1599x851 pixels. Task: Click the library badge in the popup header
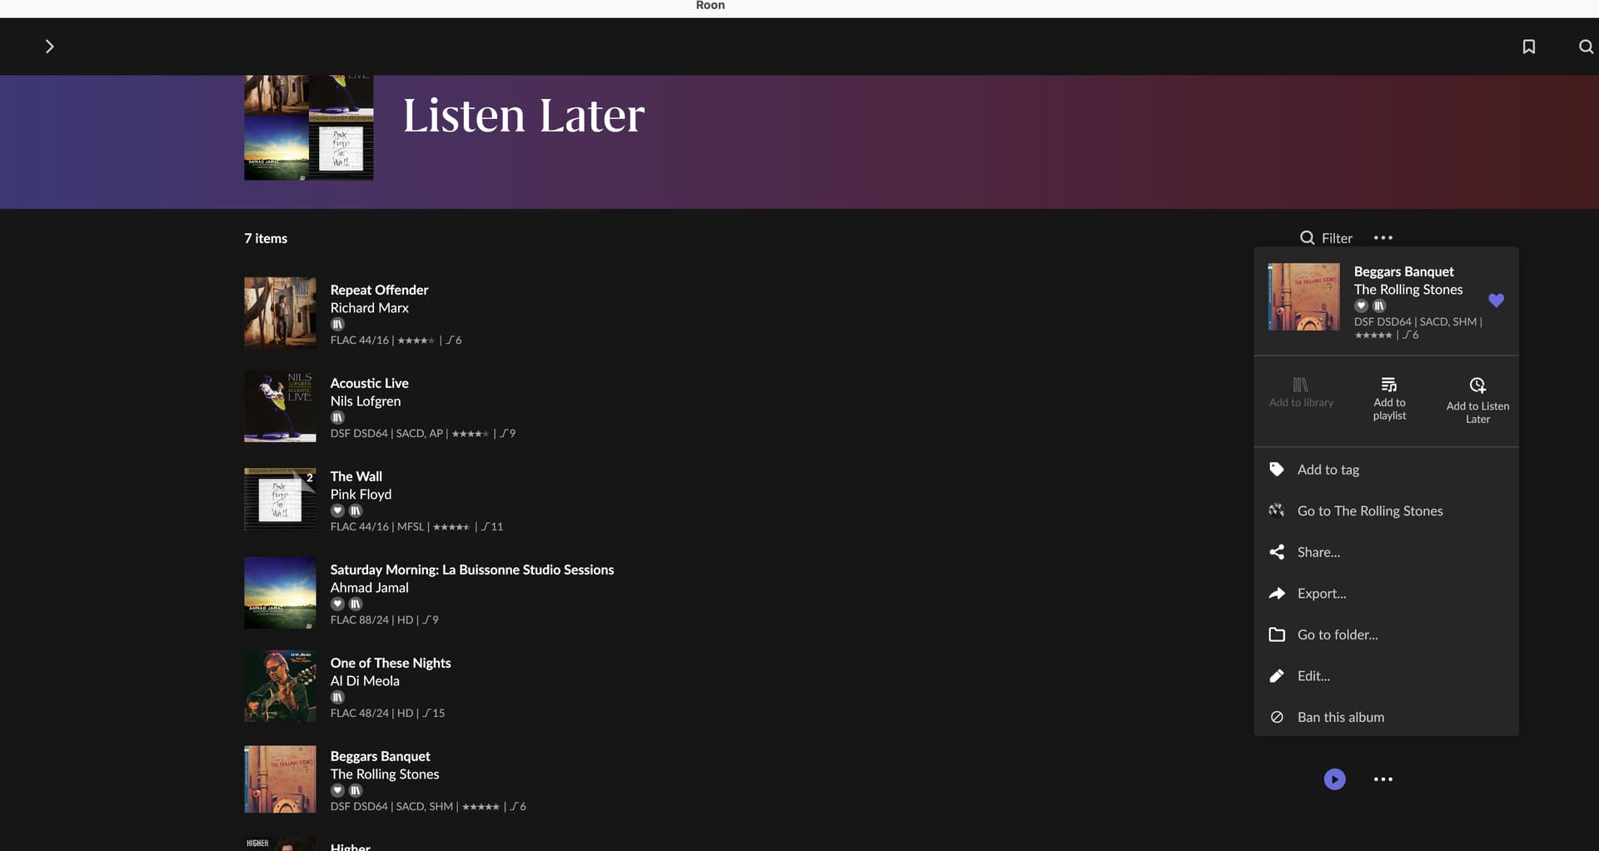tap(1379, 306)
